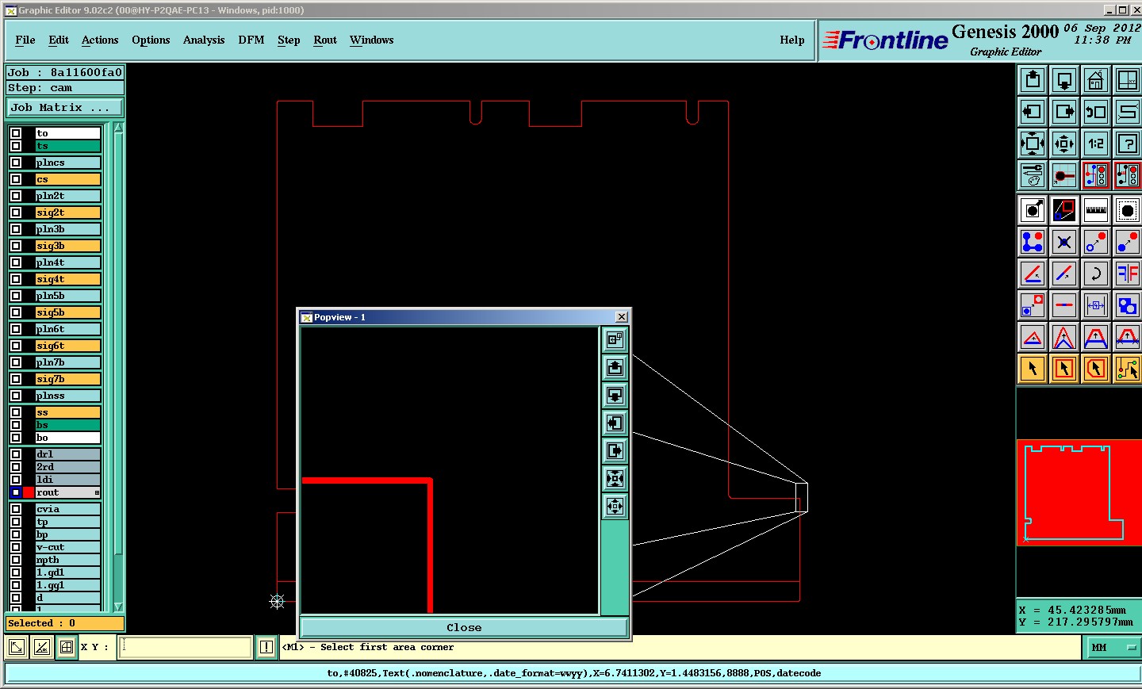Toggle the checkbox for layer plnss
This screenshot has width=1142, height=689.
(x=16, y=396)
